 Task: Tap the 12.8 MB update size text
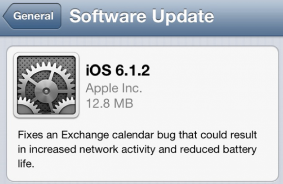click(x=110, y=103)
